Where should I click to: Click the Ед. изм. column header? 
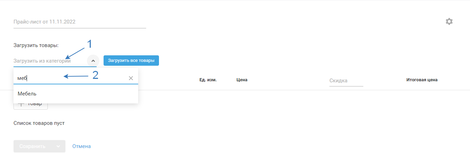[x=208, y=80]
